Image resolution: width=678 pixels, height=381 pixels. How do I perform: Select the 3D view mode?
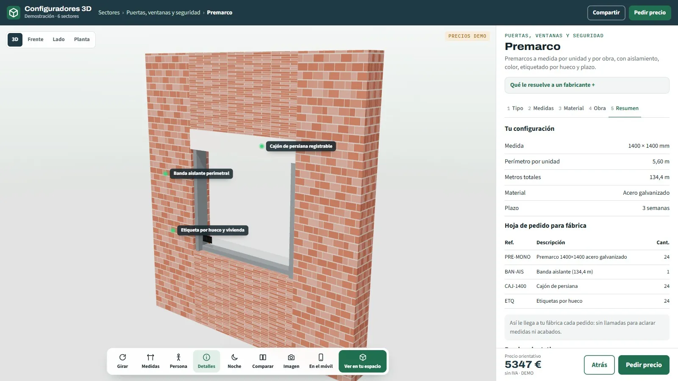pyautogui.click(x=15, y=39)
